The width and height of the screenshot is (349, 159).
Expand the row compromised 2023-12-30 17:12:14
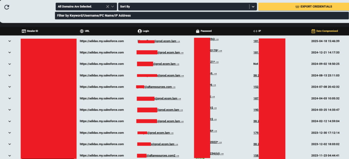[10, 133]
